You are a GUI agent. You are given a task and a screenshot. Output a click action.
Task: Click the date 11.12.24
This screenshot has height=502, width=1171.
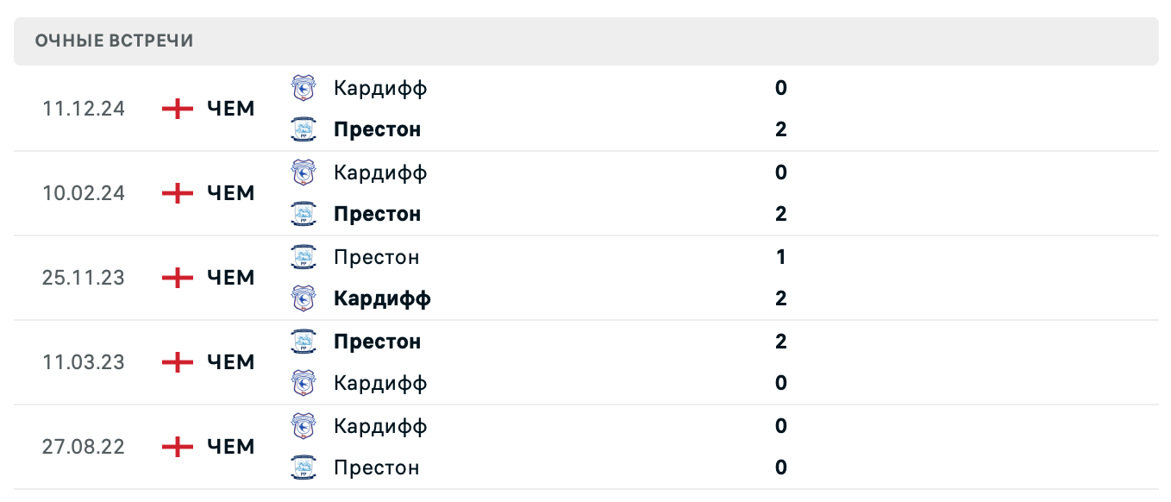[x=83, y=109]
